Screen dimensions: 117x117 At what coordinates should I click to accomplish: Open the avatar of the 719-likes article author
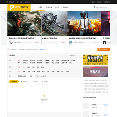point(71,43)
